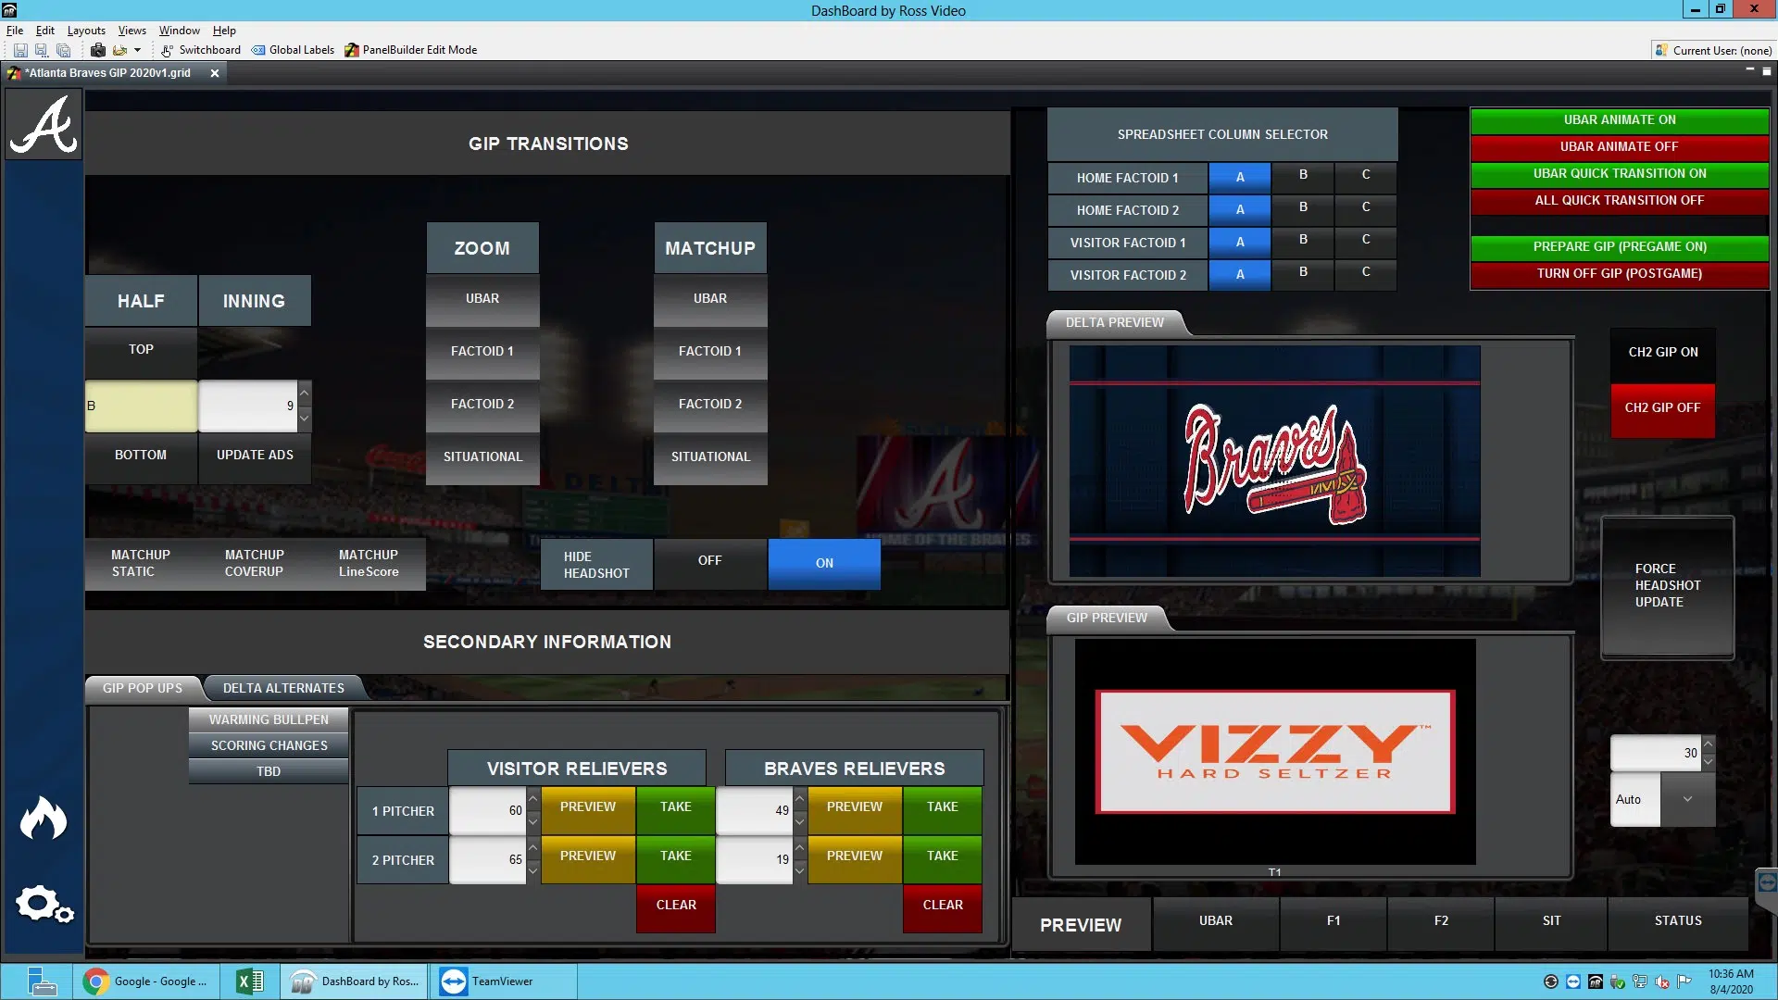This screenshot has height=1000, width=1778.
Task: Close the Atlanta Braves GIP grid tab
Action: coord(214,73)
